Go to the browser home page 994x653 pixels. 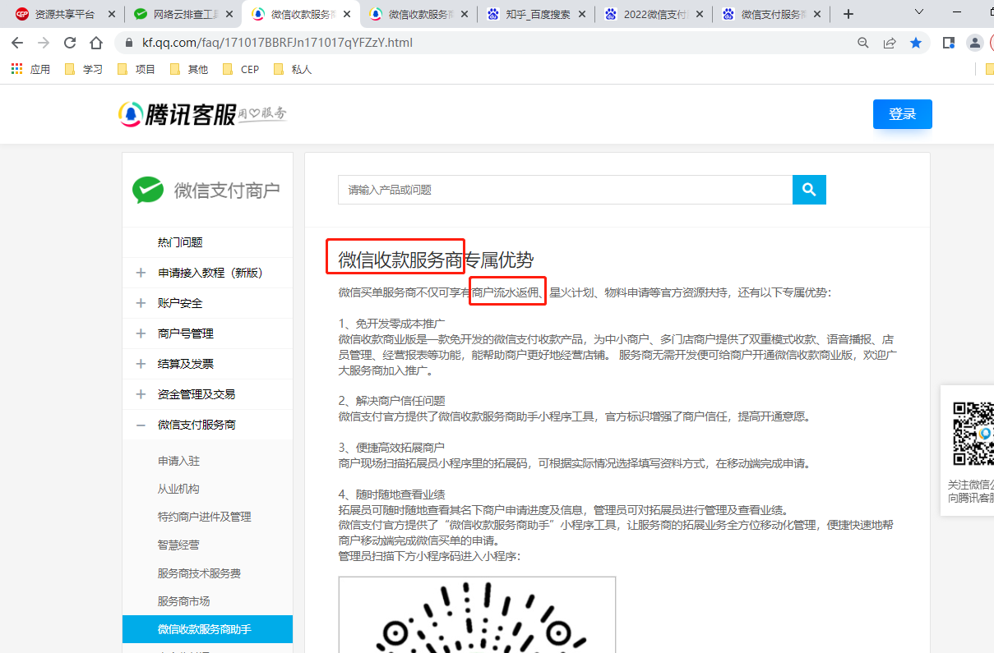(x=96, y=43)
